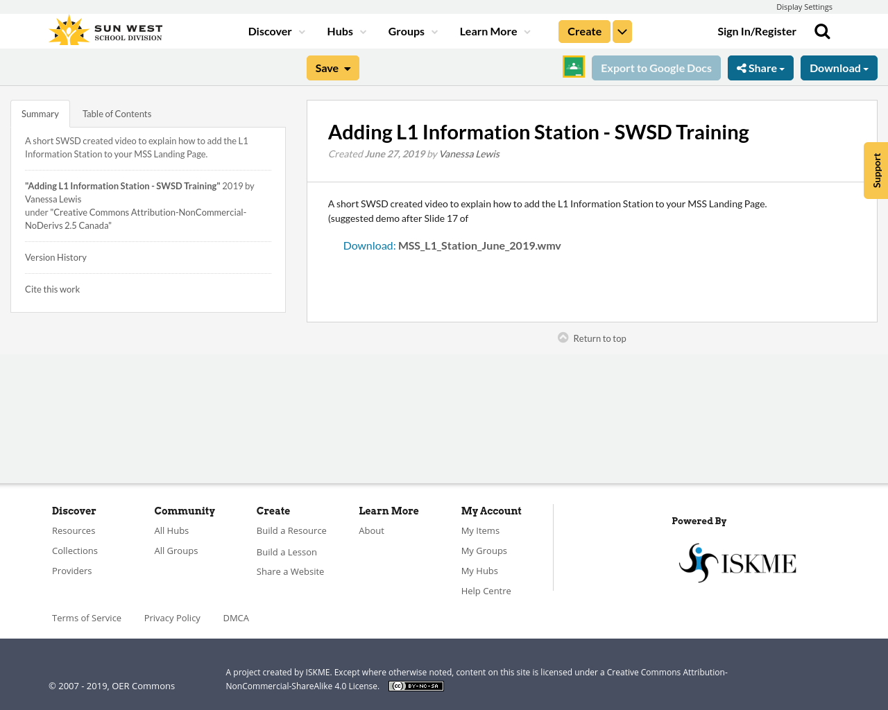Image resolution: width=888 pixels, height=710 pixels.
Task: Open Sign In/Register
Action: [x=757, y=31]
